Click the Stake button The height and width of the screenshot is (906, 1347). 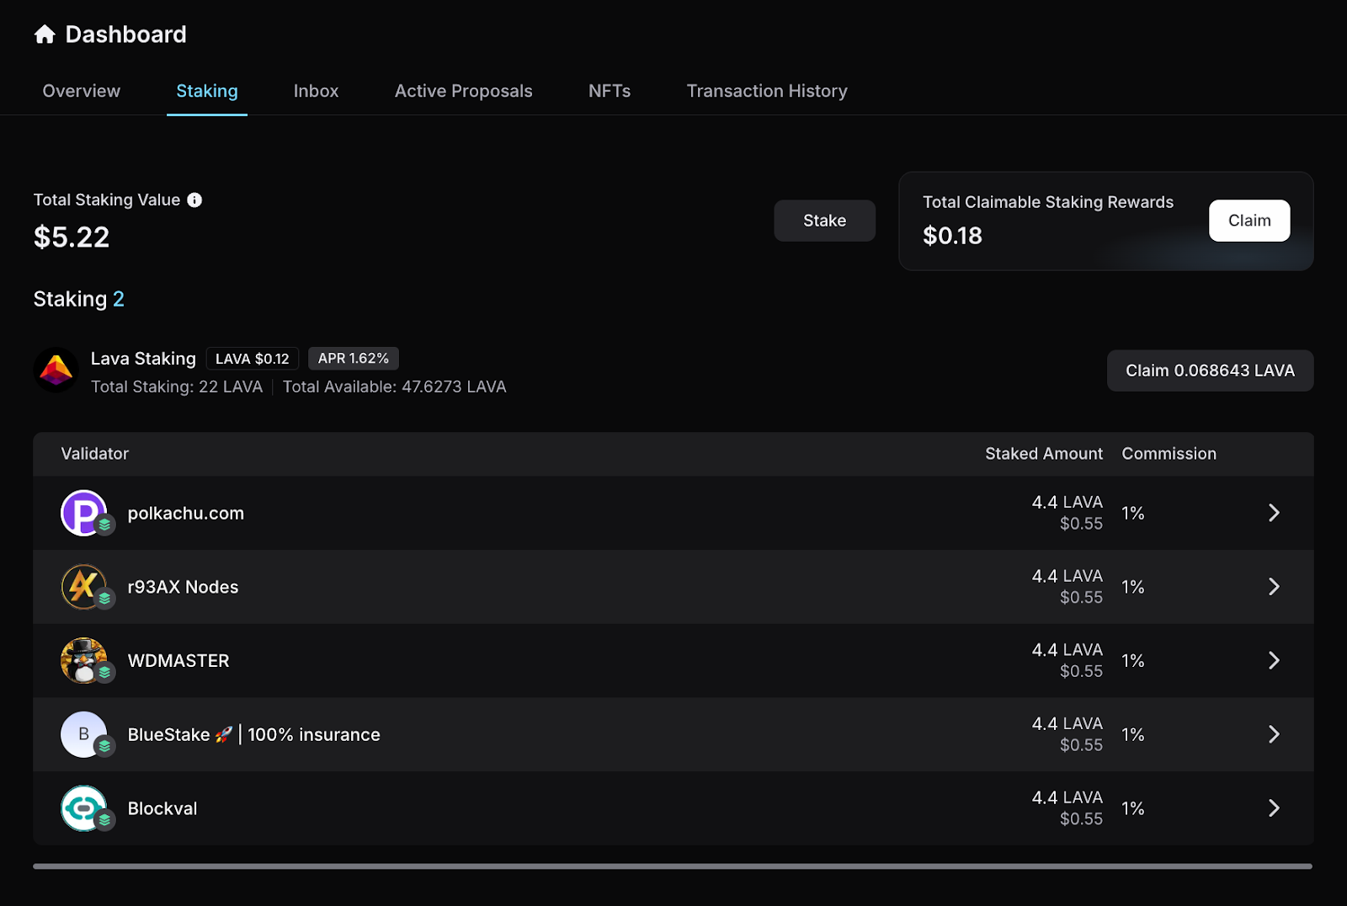point(825,221)
